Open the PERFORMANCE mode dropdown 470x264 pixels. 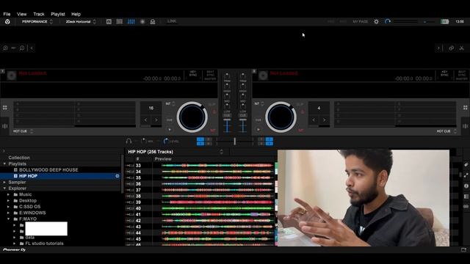37,21
